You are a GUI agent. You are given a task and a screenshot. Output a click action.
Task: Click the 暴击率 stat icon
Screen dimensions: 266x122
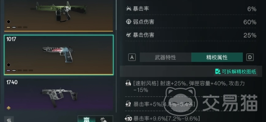point(129,8)
